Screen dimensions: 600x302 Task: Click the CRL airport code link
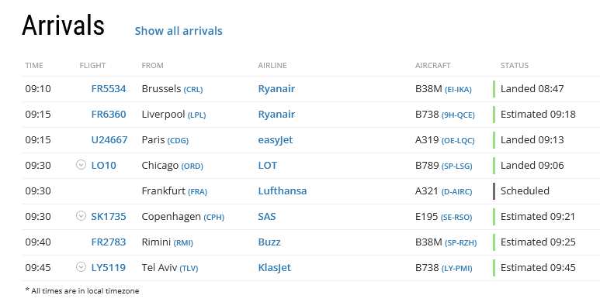[193, 90]
